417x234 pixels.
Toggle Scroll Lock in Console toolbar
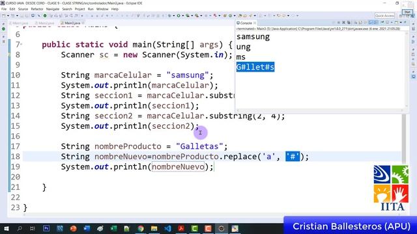pos(360,23)
